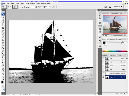The image size is (129, 96).
Task: Open the Channels panel options menu
Action: (x=127, y=56)
